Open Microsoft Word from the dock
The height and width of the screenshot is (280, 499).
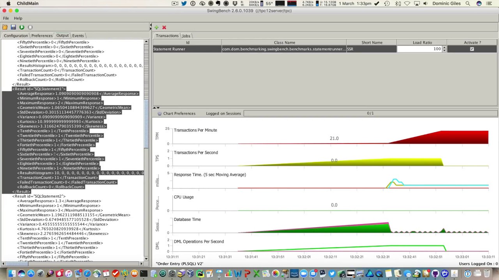(238, 273)
